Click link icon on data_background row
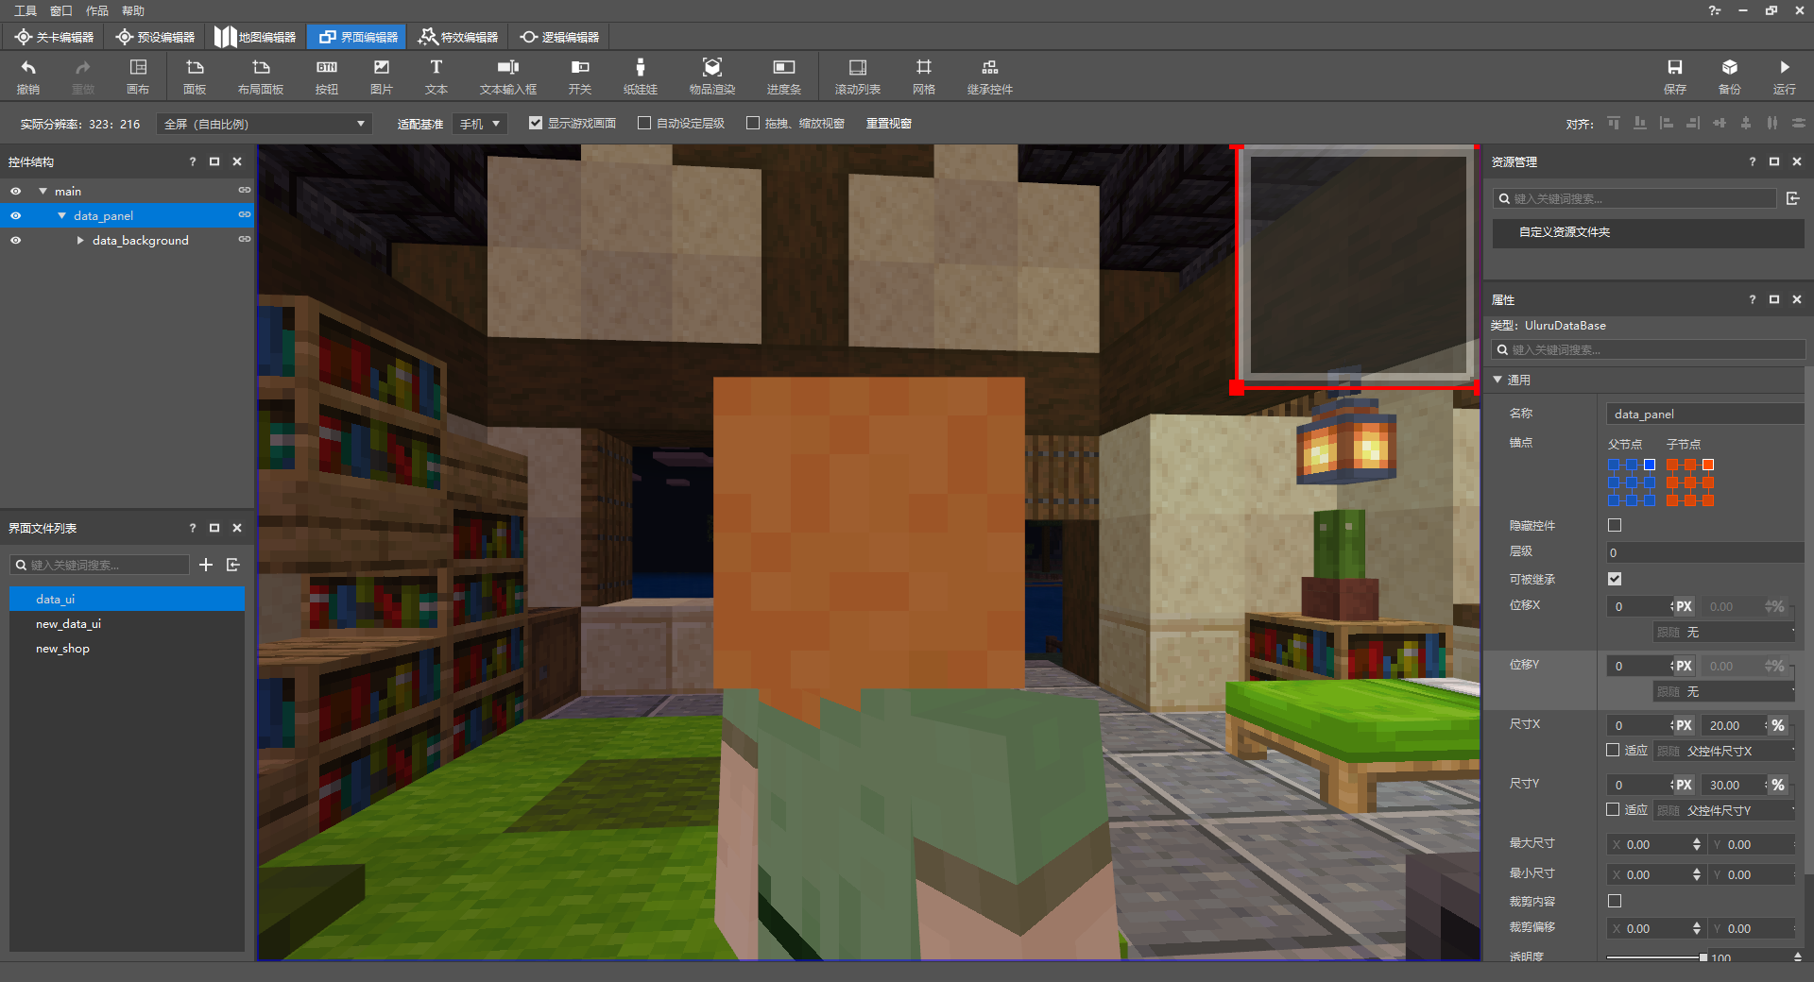Viewport: 1814px width, 982px height. pyautogui.click(x=245, y=240)
